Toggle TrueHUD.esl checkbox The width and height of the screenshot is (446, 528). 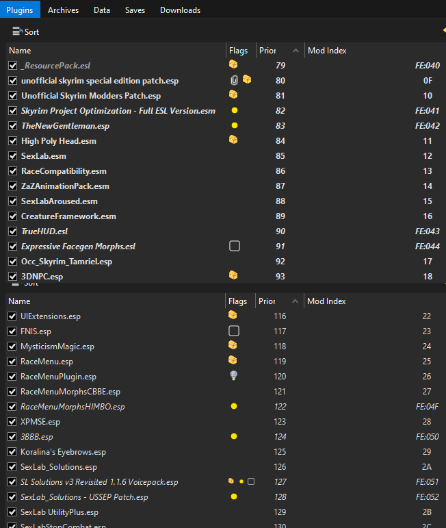[x=13, y=231]
